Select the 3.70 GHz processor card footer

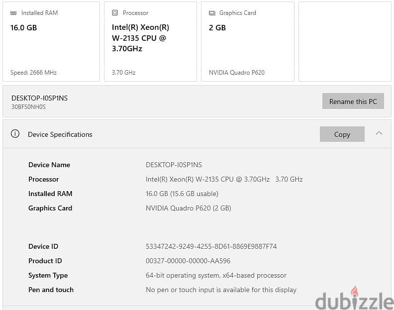tap(124, 73)
